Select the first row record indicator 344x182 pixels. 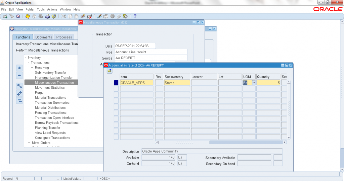[x=116, y=83]
